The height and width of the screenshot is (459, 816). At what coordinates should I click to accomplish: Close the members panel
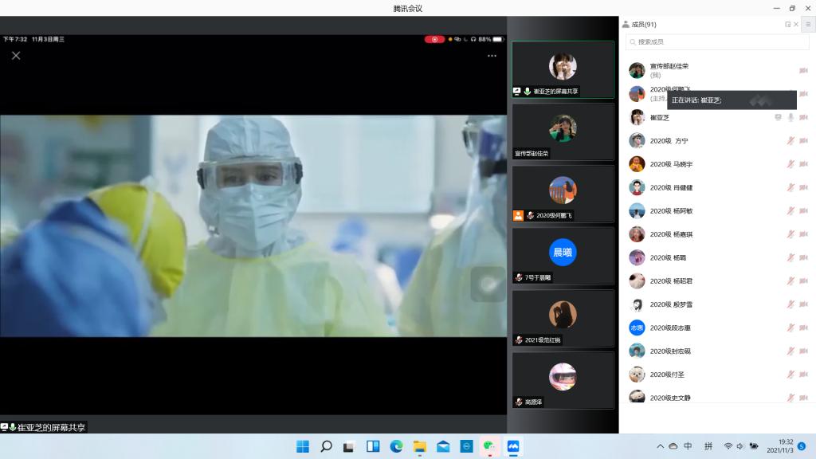(x=796, y=25)
